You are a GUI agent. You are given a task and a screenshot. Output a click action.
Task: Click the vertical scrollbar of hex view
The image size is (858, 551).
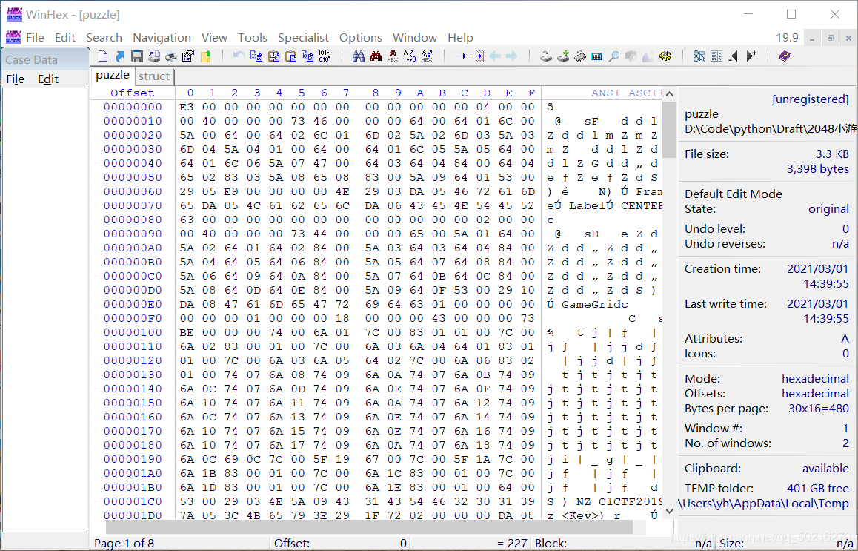pyautogui.click(x=670, y=297)
